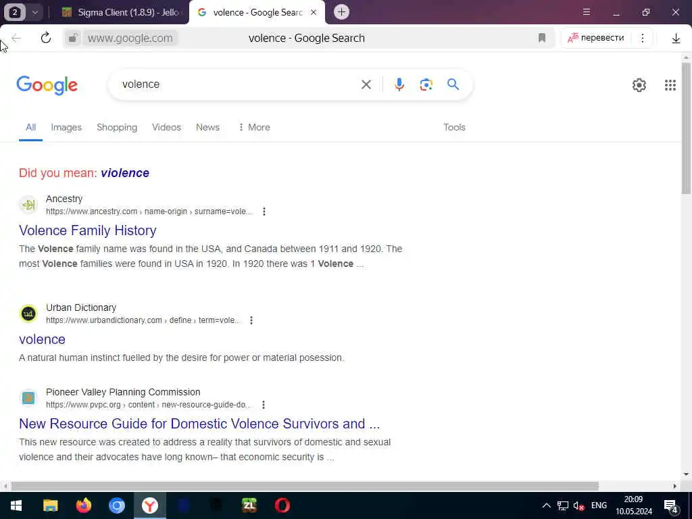Screen dimensions: 692x519
Task: Click the перевести translate button
Action: (x=596, y=38)
